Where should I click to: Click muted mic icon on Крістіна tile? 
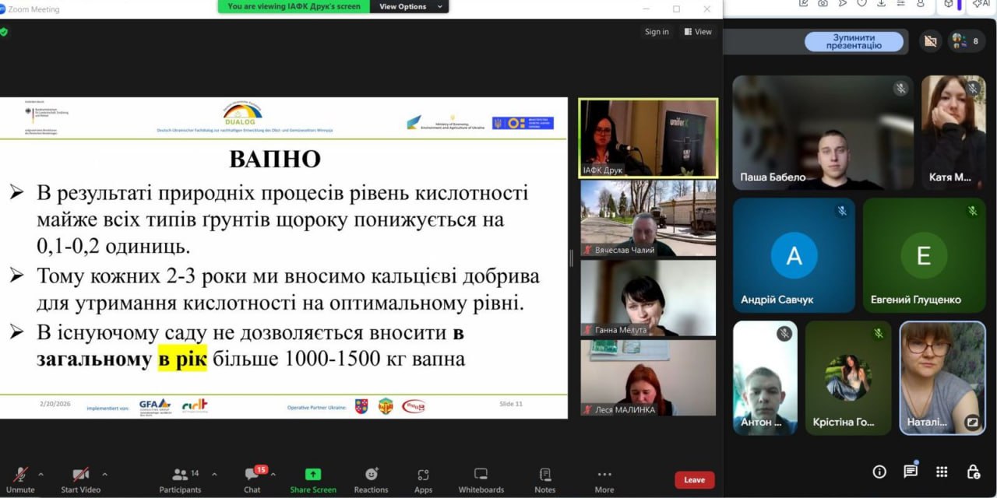[879, 334]
